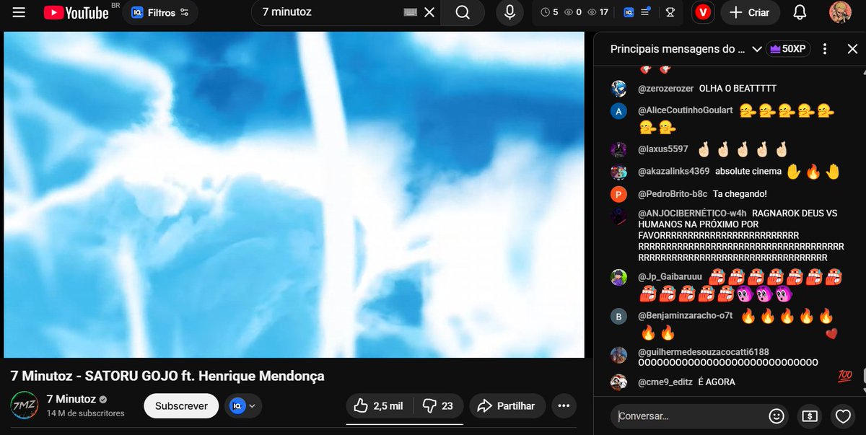Click the Criar create button
866x435 pixels.
pos(749,12)
